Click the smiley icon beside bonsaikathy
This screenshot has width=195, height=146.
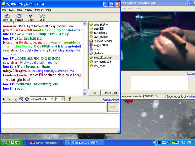(x=91, y=24)
